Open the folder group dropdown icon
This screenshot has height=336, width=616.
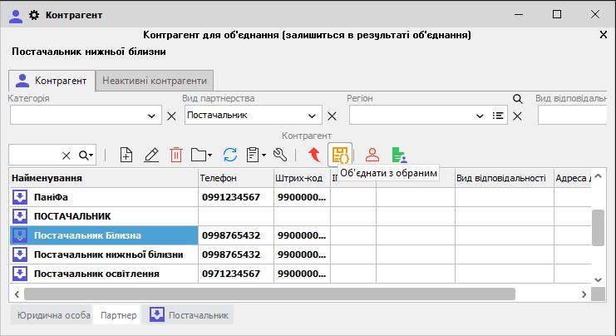(201, 155)
